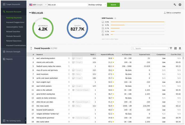The height and width of the screenshot is (125, 185).
Task: Click the double-arrow icon beside 'need musicians'
Action: [x=69, y=74]
